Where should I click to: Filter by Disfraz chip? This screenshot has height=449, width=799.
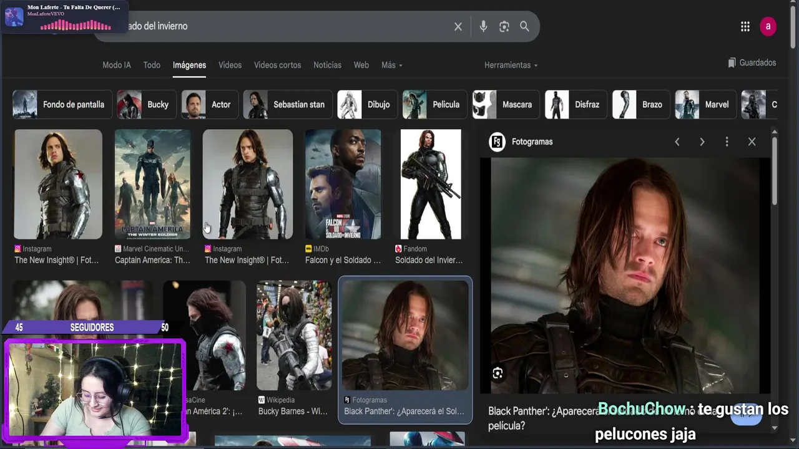(x=576, y=104)
